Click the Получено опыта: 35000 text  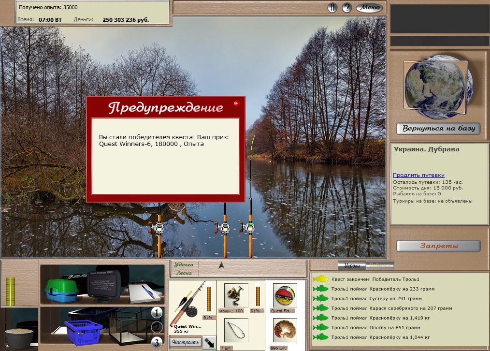click(48, 7)
